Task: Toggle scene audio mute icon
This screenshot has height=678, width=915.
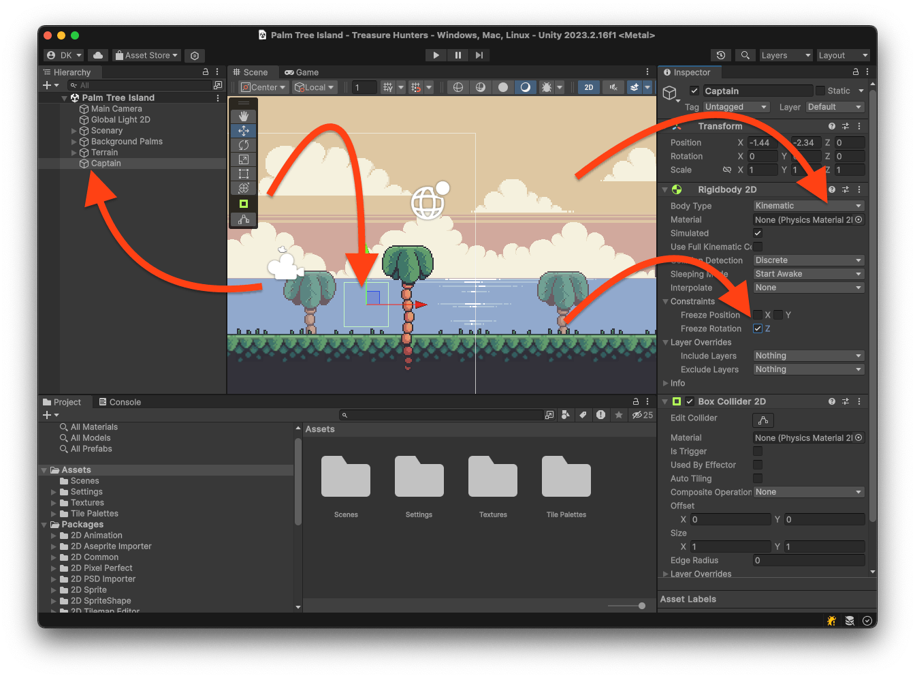Action: tap(614, 87)
